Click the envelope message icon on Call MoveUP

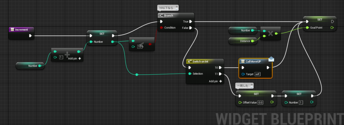[x=271, y=59]
